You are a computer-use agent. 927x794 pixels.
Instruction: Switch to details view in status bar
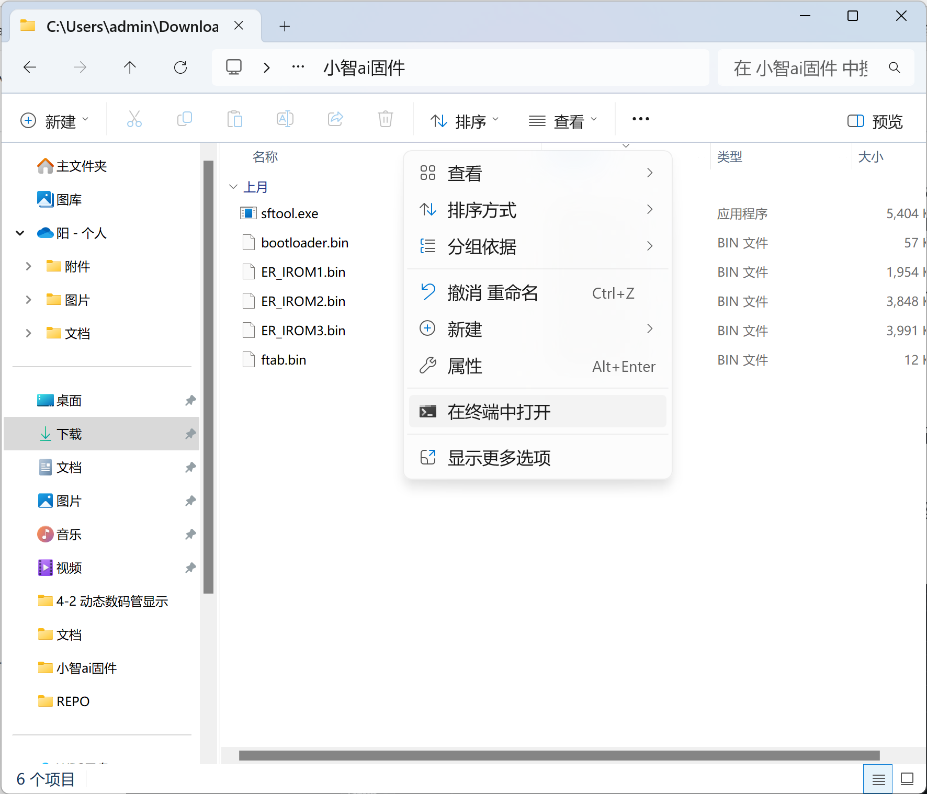878,779
